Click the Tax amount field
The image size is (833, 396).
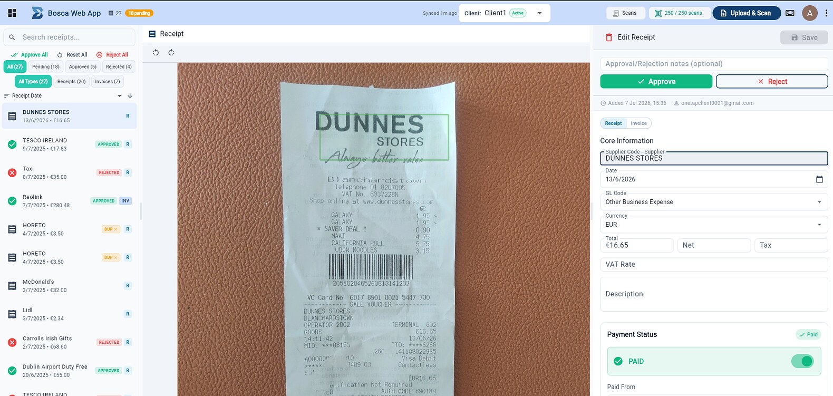click(x=791, y=245)
